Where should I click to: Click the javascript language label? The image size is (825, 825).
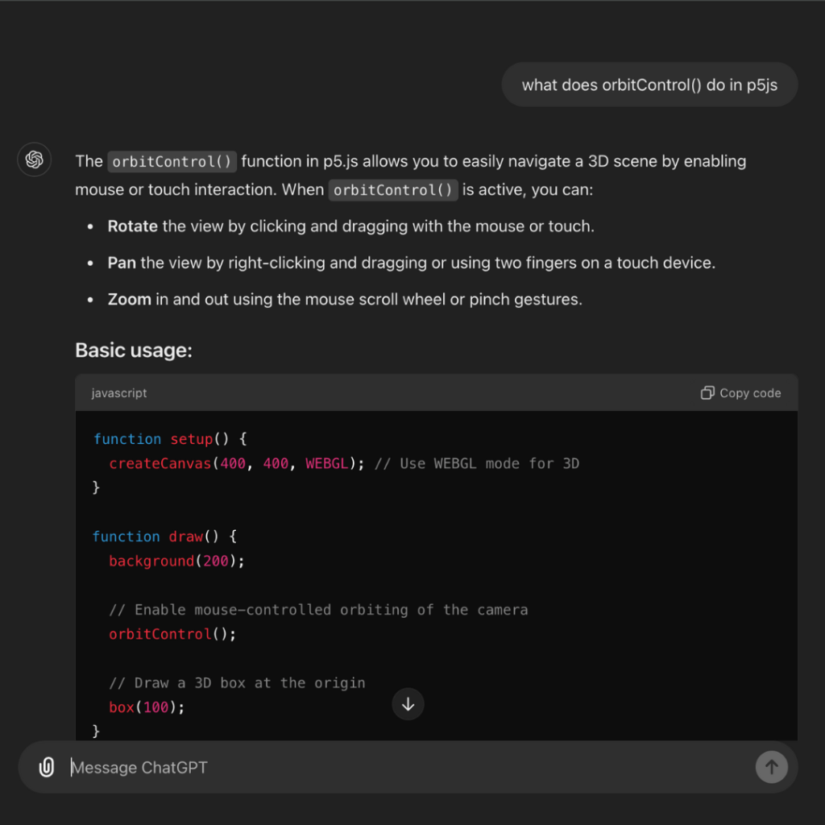coord(119,393)
